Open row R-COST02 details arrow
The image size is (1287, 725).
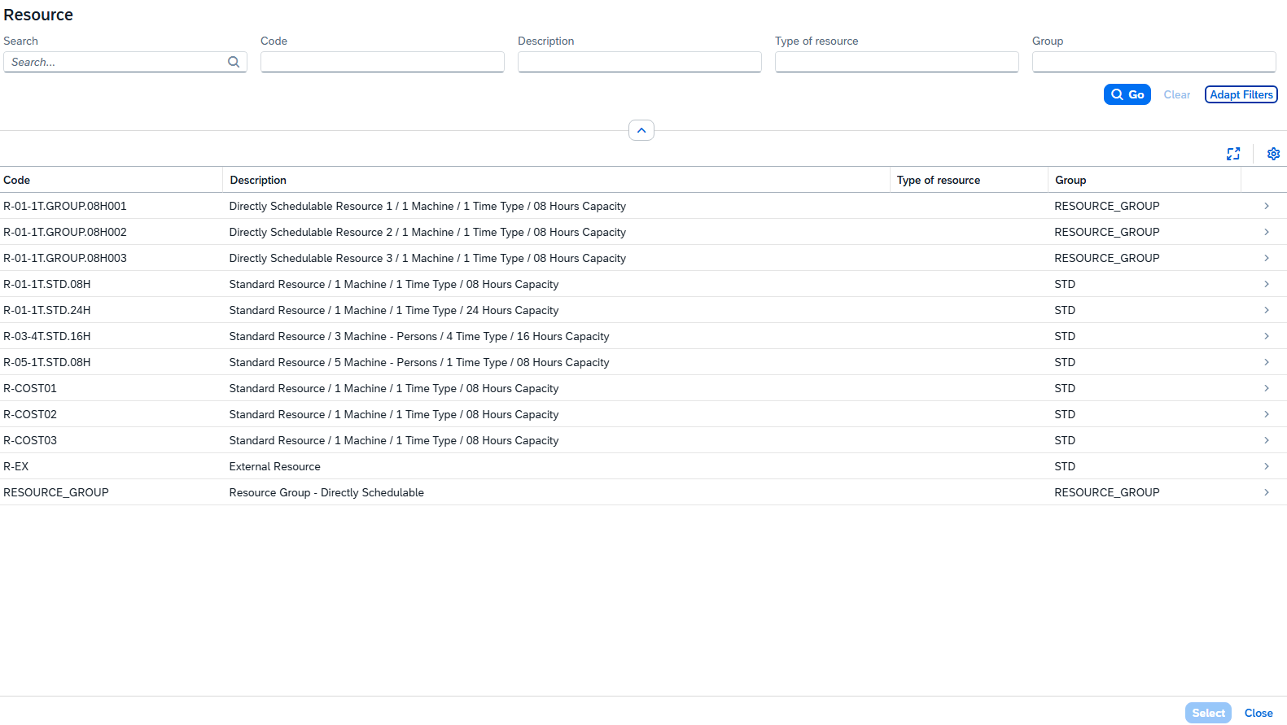coord(1267,414)
